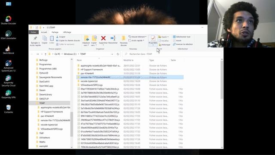Image resolution: width=275 pixels, height=155 pixels.
Task: Select the remote-file-71752ccfe2464e99 folder row
Action: (x=130, y=77)
